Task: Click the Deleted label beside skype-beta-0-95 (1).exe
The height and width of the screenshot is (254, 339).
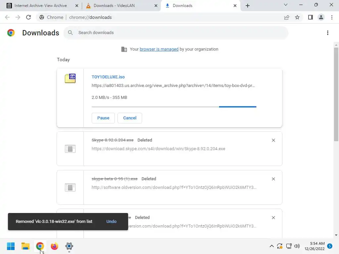Action: click(x=149, y=179)
